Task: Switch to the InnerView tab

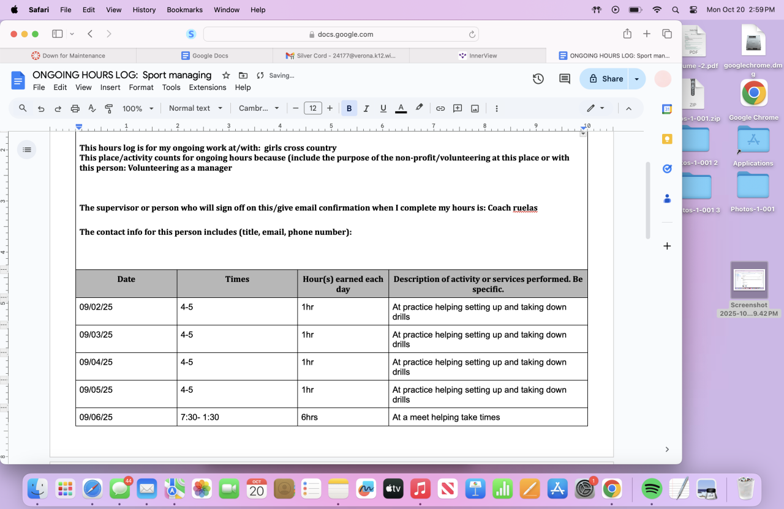Action: [x=477, y=56]
